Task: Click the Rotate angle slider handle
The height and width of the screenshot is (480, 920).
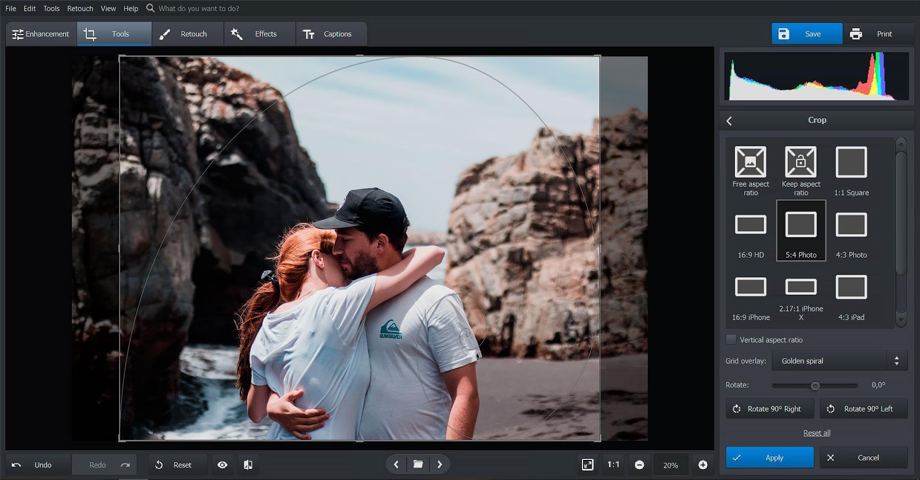Action: tap(815, 386)
